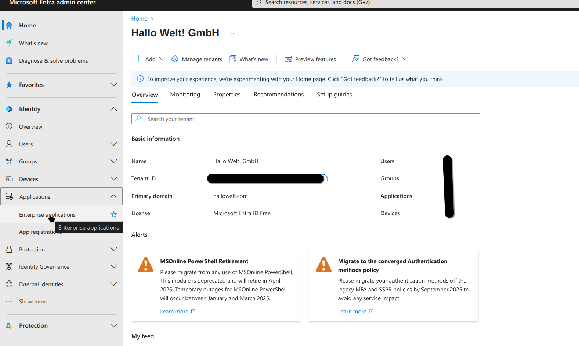Click the Identity Governance sidebar icon
This screenshot has height=346, width=579.
point(9,266)
